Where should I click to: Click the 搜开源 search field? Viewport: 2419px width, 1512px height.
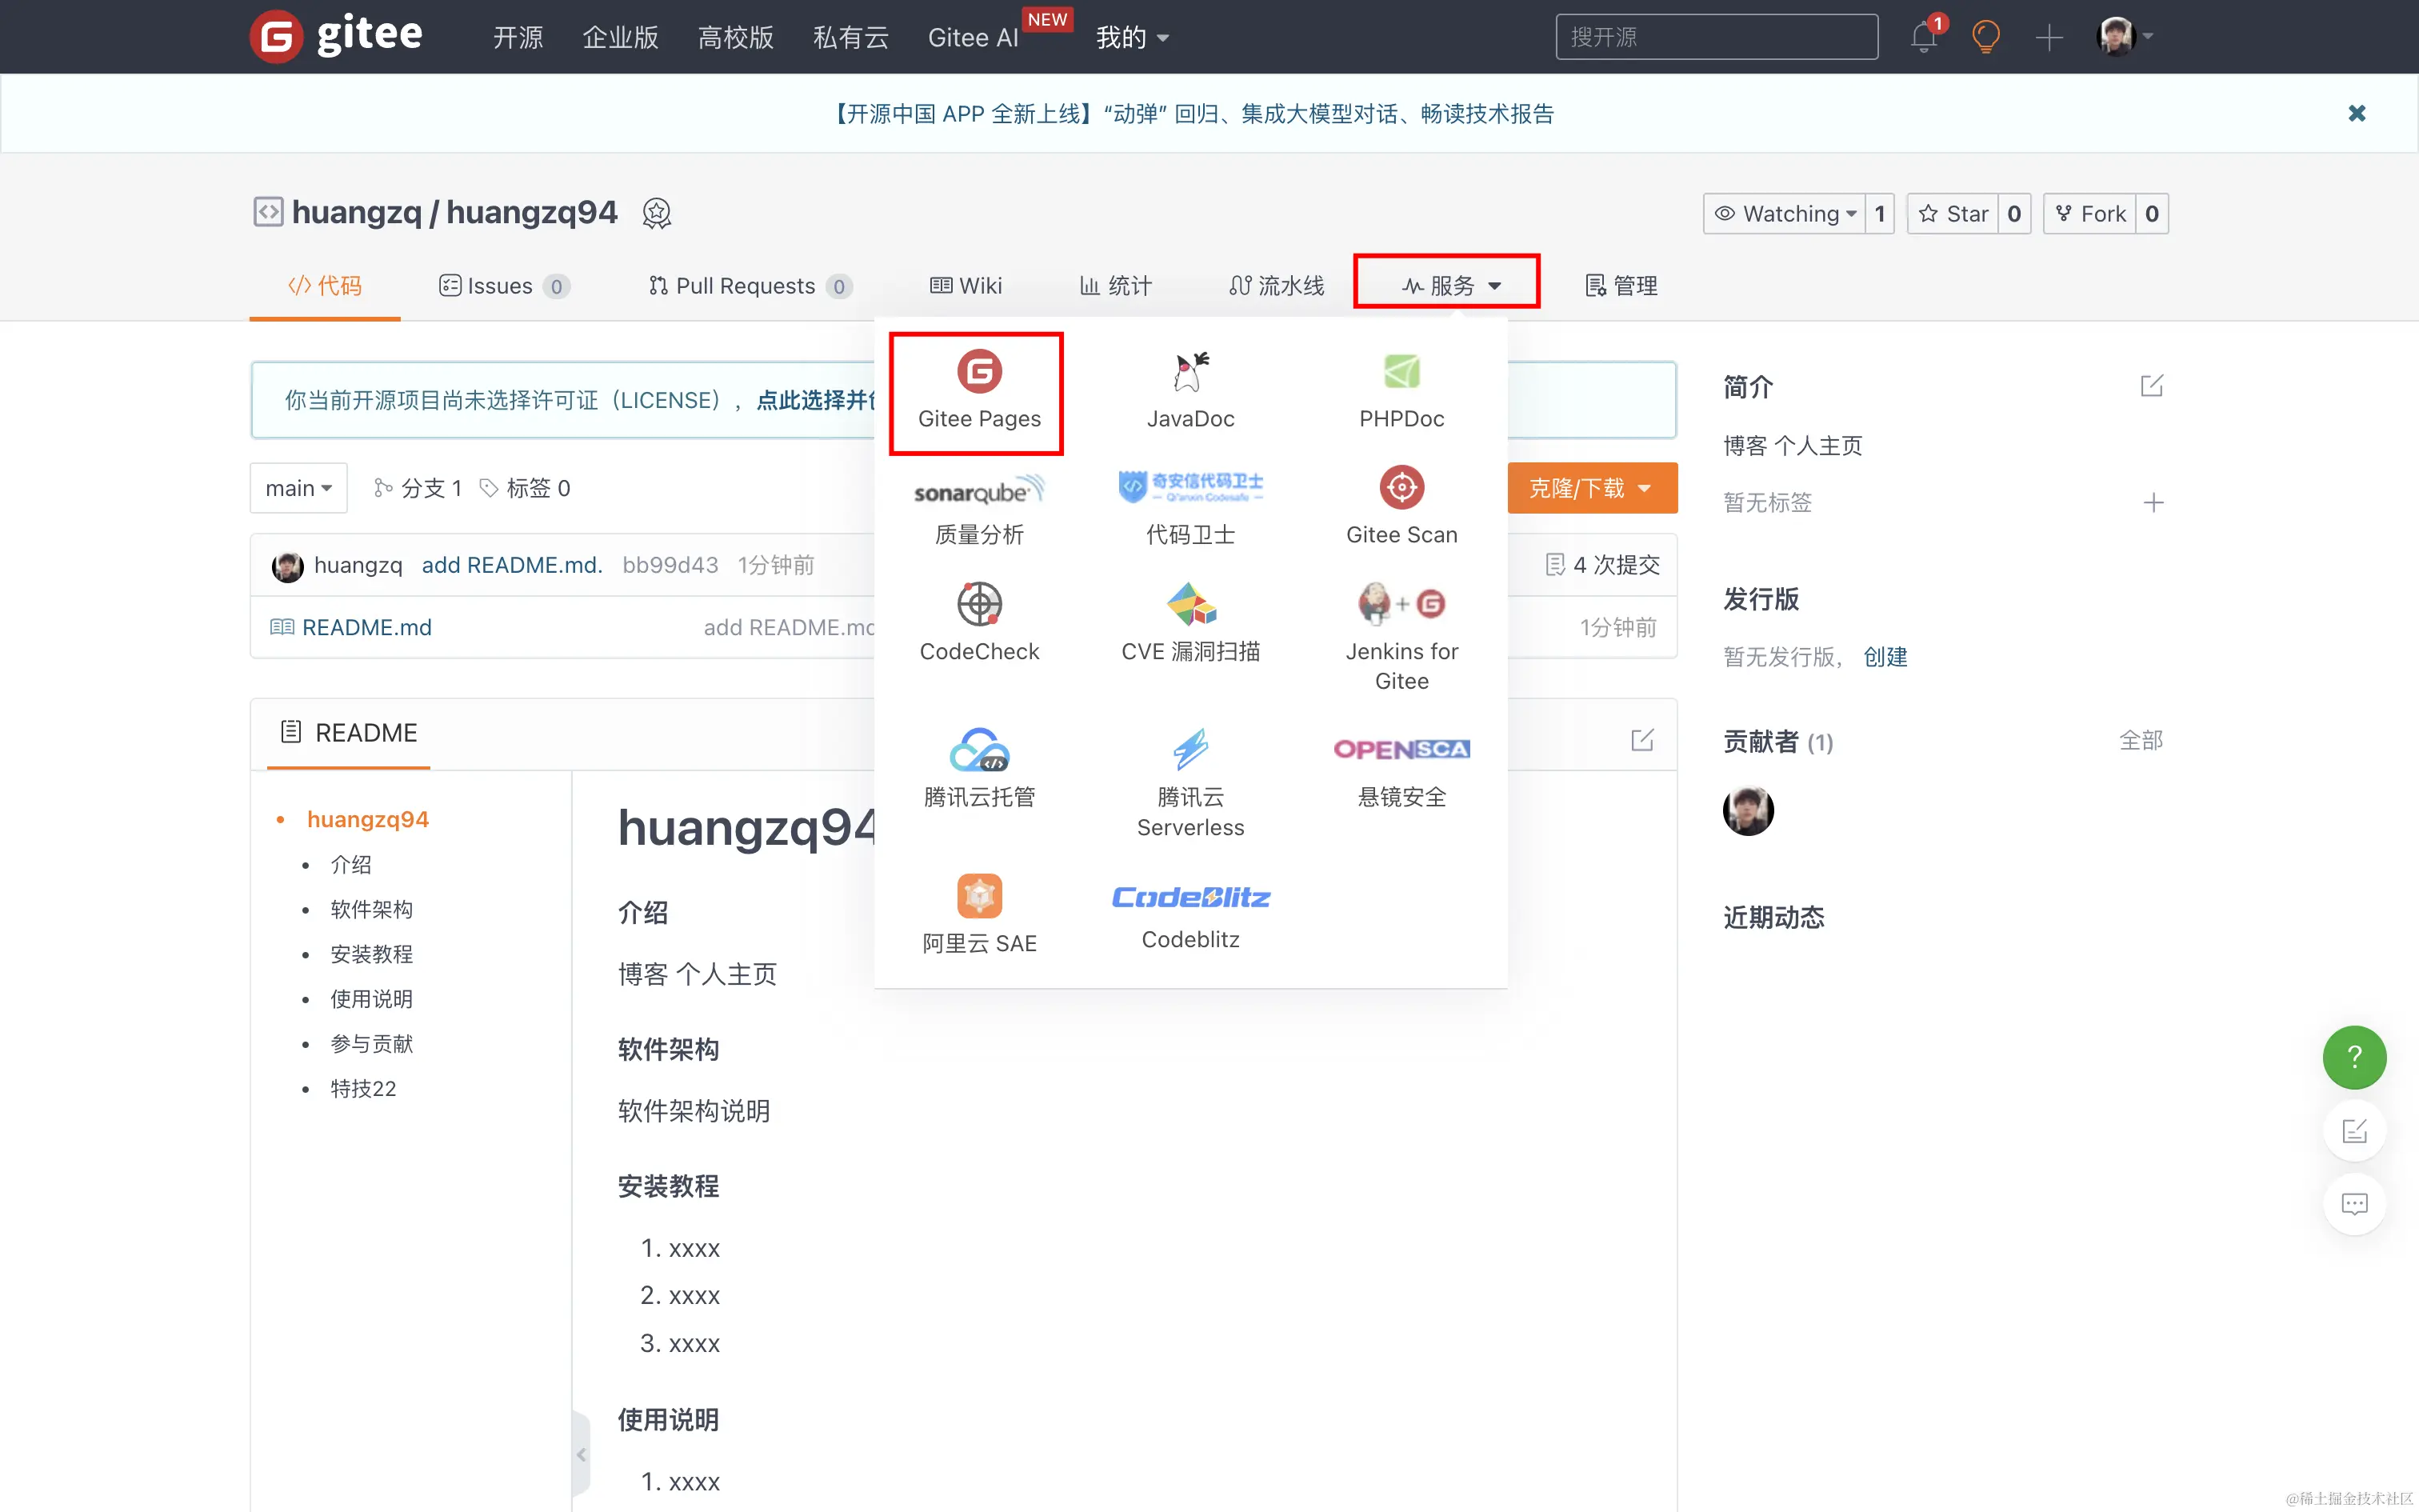click(1717, 37)
